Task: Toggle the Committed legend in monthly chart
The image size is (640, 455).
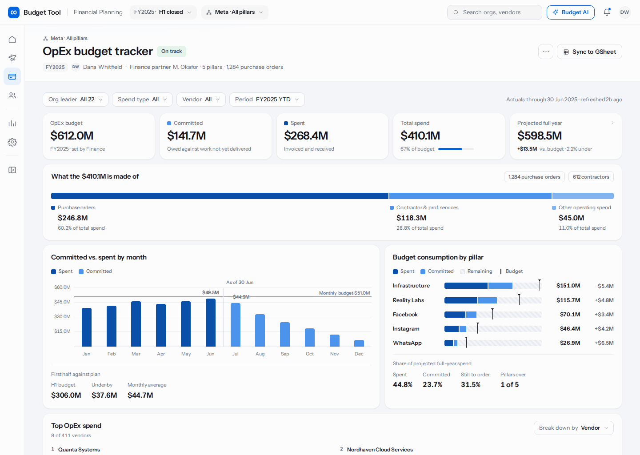Action: [x=95, y=271]
